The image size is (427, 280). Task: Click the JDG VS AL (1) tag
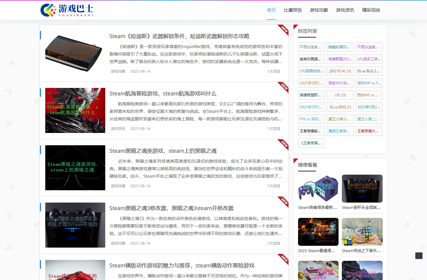click(x=340, y=71)
